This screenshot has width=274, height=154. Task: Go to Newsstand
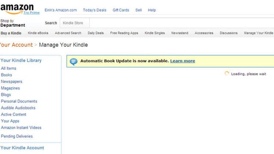[x=180, y=33]
